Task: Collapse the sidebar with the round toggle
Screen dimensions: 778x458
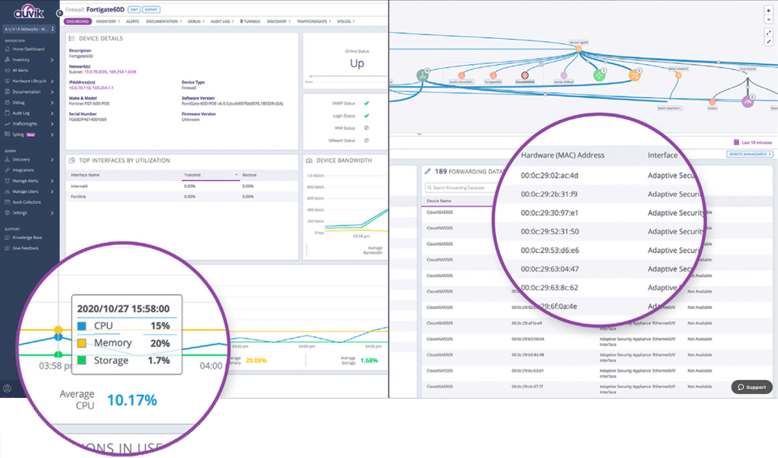Action: (59, 13)
